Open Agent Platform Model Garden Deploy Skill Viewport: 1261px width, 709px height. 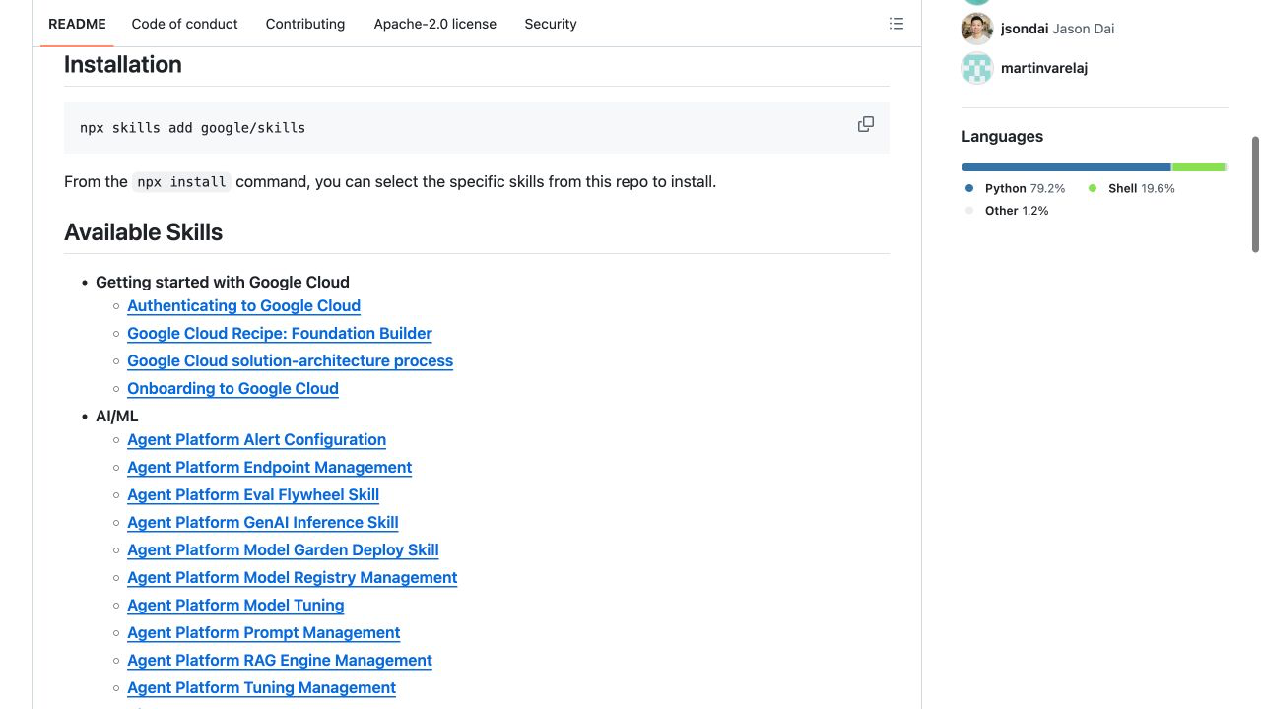[x=283, y=549]
